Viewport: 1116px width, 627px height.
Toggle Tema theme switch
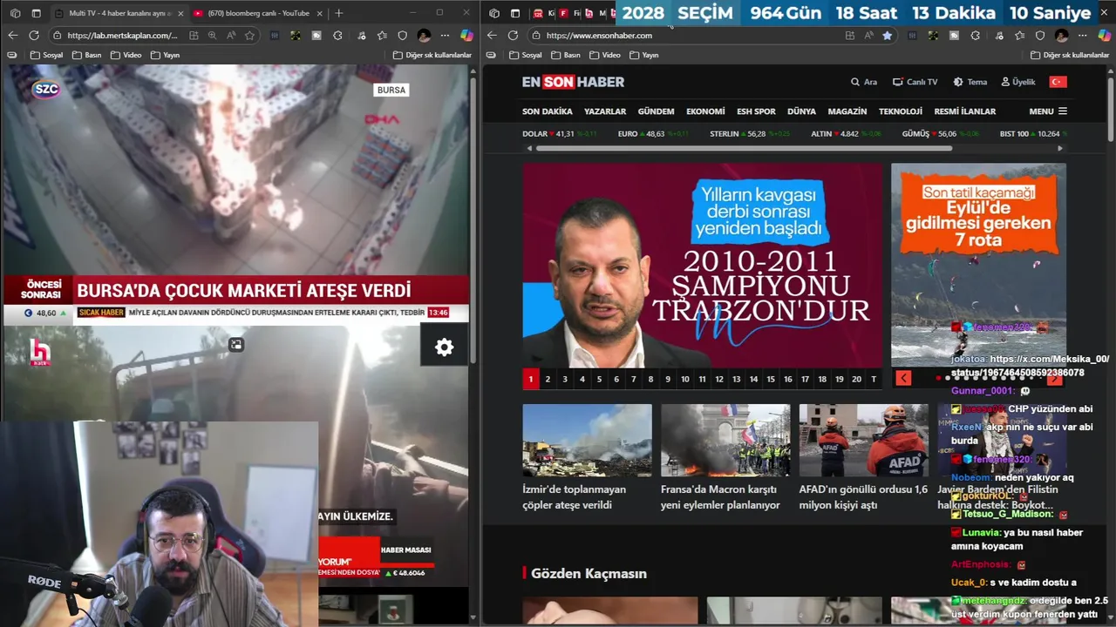click(970, 82)
